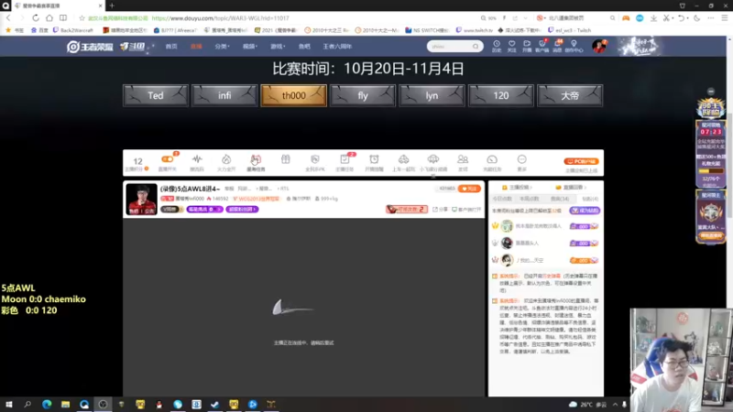The height and width of the screenshot is (412, 733).
Task: Click the search magnifier in Douyu search box
Action: tap(476, 47)
